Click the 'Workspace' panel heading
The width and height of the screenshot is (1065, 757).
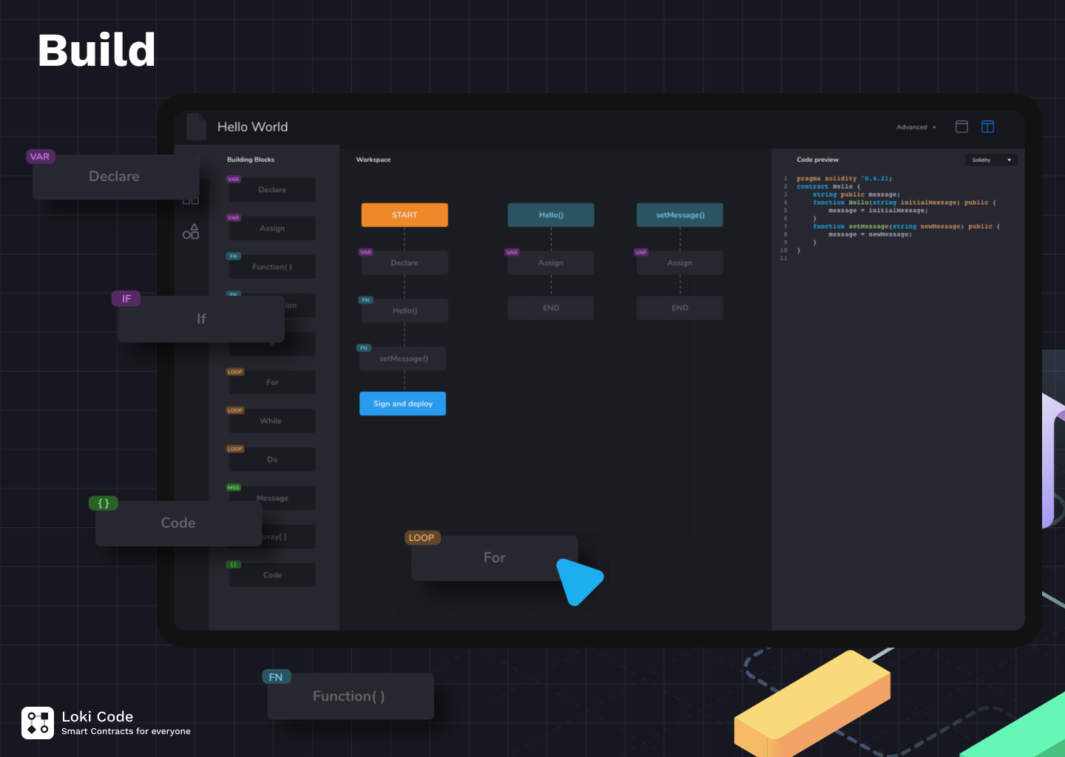click(x=373, y=160)
